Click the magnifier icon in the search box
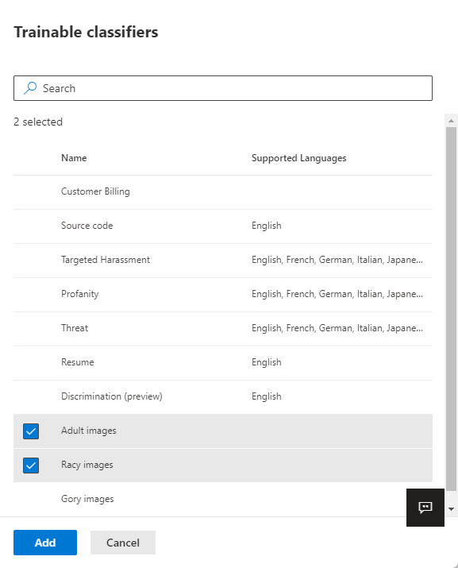 (30, 88)
